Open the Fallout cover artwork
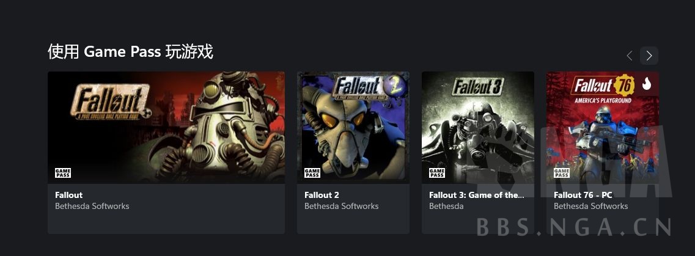 click(166, 127)
